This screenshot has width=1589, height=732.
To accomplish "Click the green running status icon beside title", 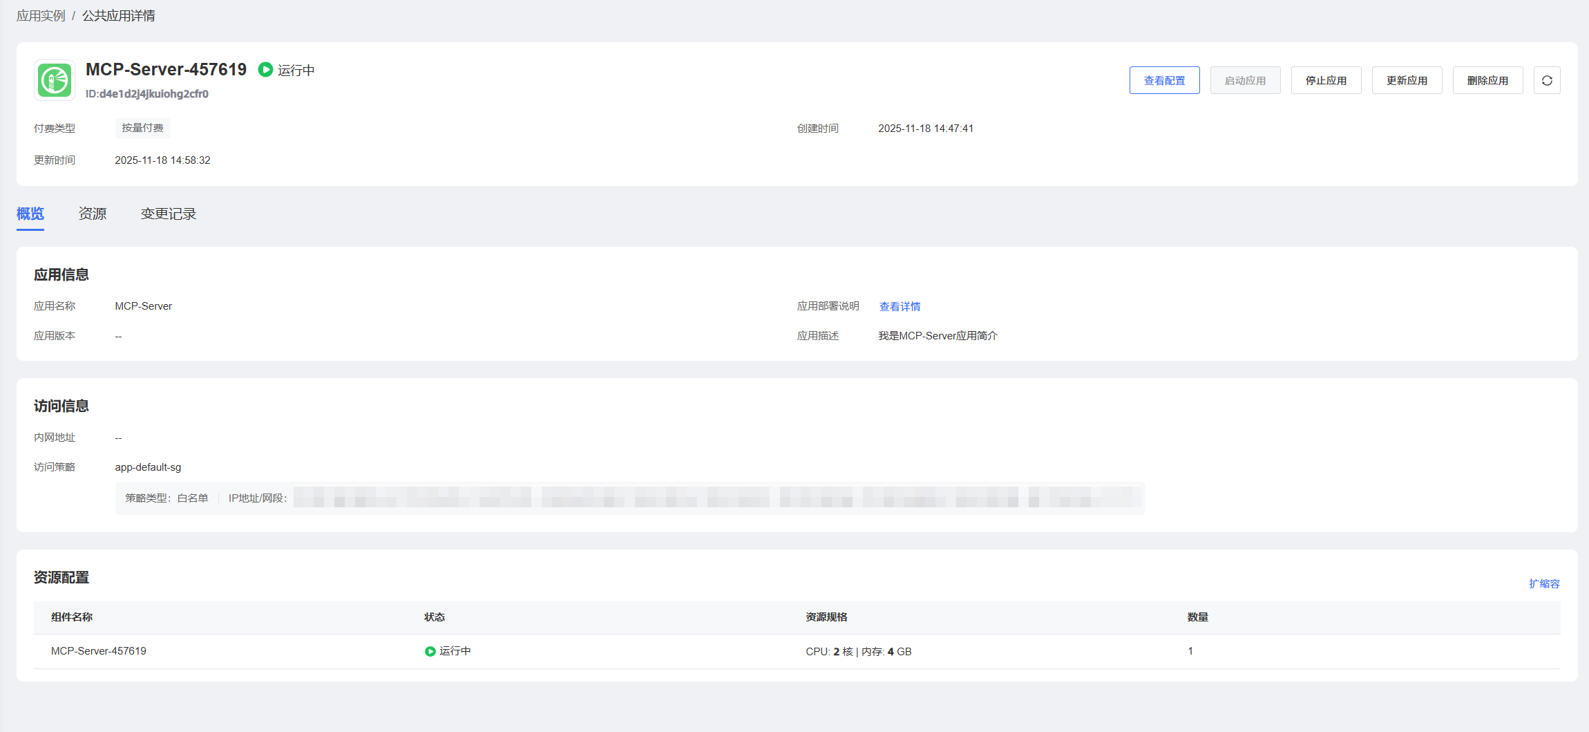I will coord(265,70).
